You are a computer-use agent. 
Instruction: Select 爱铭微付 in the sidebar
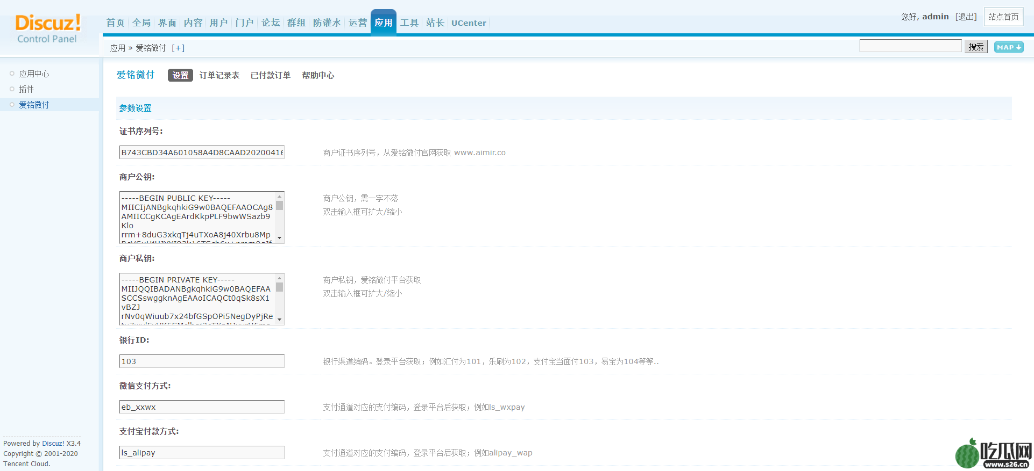34,105
